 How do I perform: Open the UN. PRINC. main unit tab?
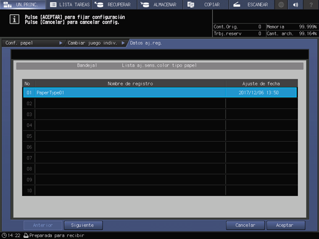(x=23, y=4)
